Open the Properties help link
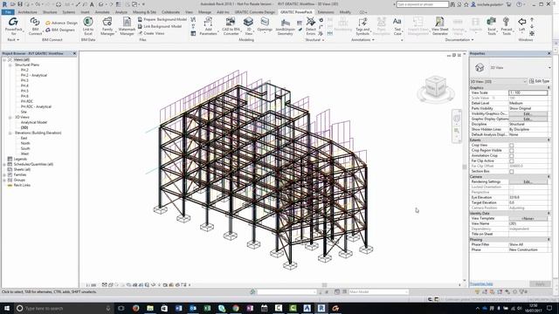The image size is (559, 314). pos(481,284)
